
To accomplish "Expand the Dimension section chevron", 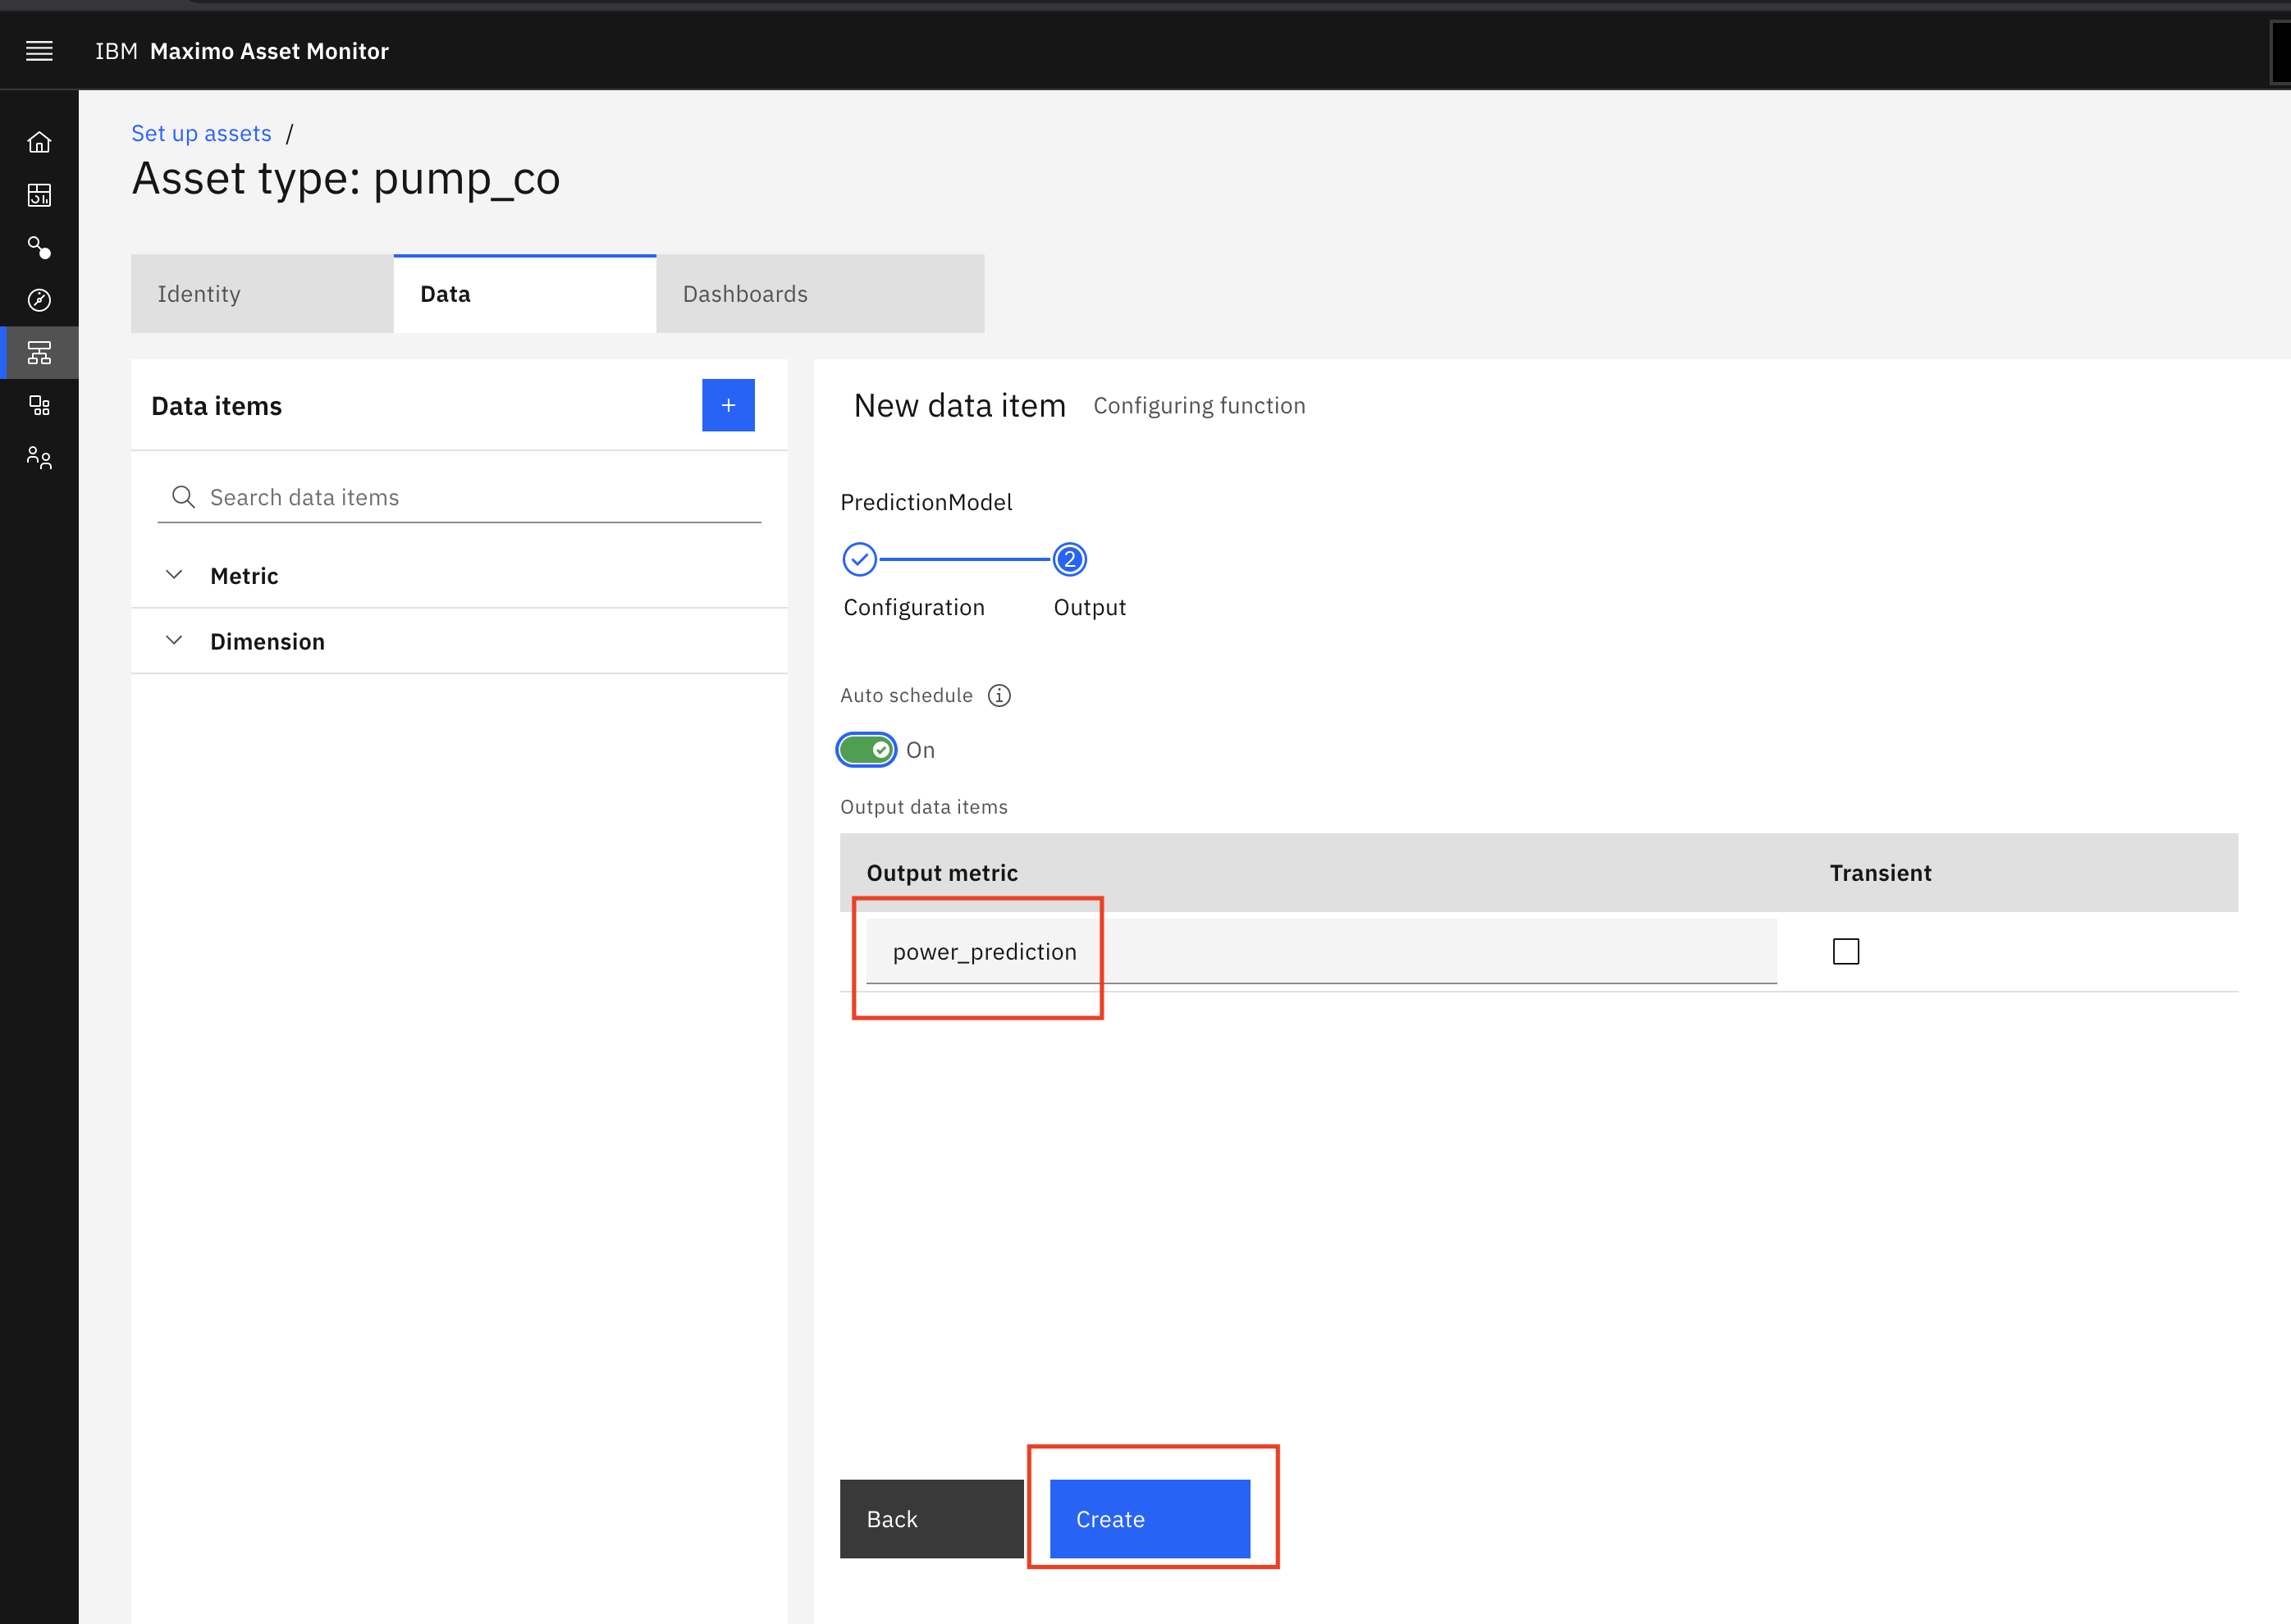I will click(x=174, y=641).
